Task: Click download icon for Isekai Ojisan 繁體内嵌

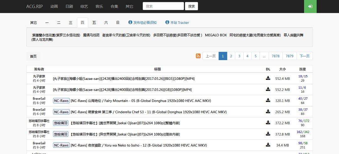Action: [x=268, y=123]
